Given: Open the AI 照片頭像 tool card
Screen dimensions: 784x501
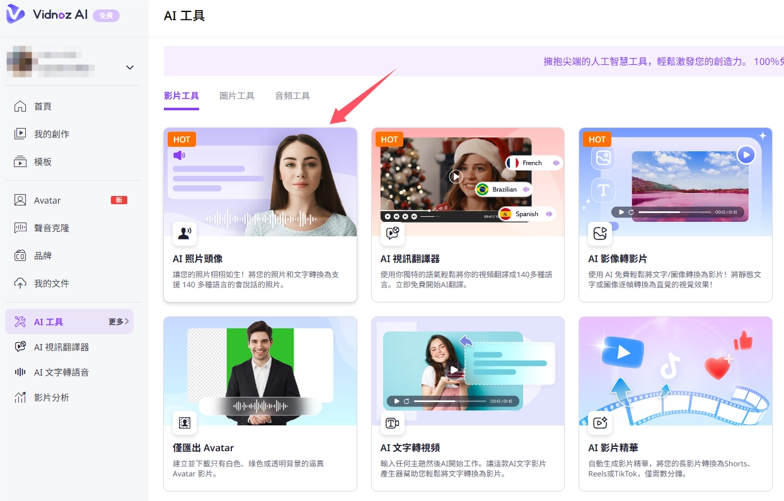Looking at the screenshot, I should 260,214.
